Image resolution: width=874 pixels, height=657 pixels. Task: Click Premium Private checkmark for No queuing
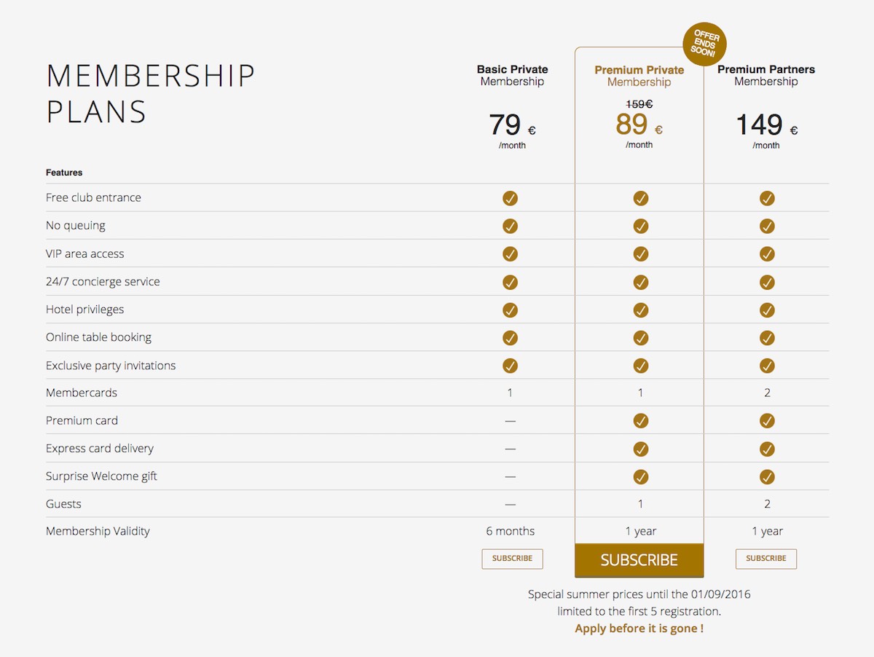640,226
